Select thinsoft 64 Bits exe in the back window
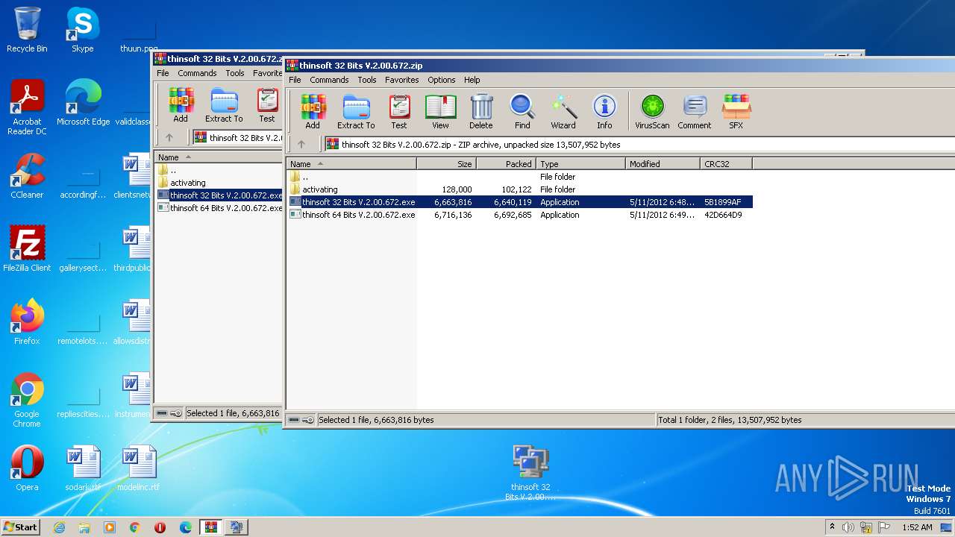 (x=219, y=208)
